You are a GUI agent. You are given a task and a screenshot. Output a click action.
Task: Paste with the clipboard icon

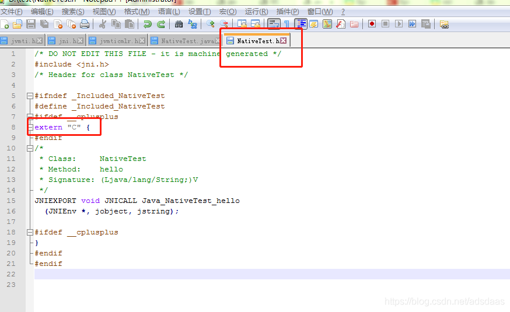[130, 24]
